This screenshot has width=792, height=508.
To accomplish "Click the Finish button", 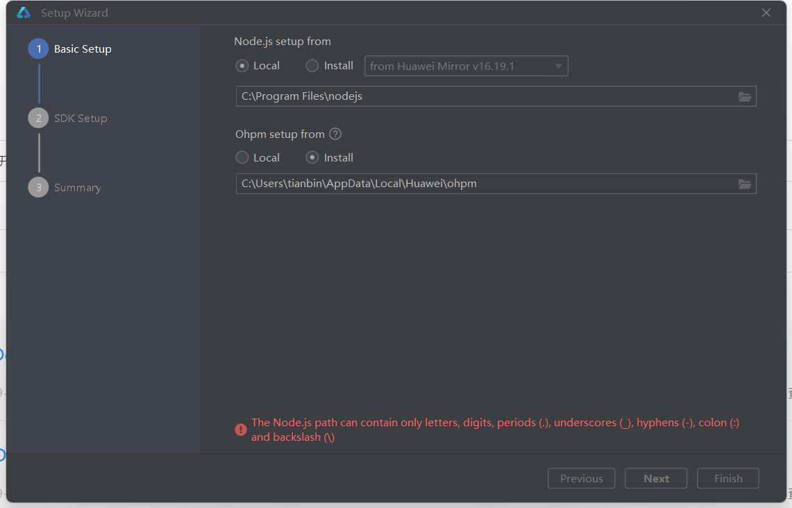I will [x=728, y=478].
